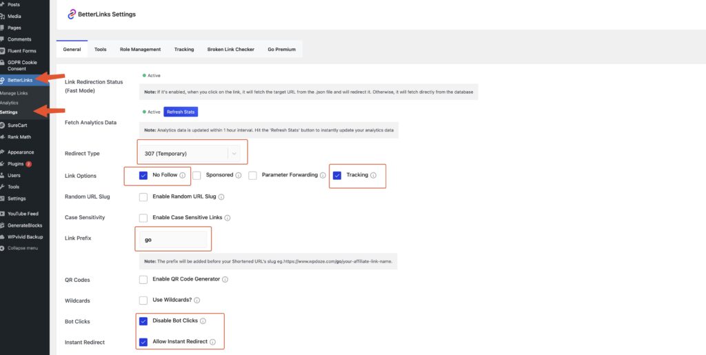This screenshot has width=706, height=355.
Task: Switch to the General tab
Action: (x=72, y=49)
